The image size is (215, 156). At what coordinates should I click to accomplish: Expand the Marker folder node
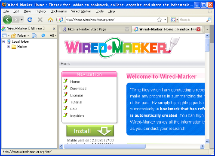pyautogui.click(x=9, y=47)
